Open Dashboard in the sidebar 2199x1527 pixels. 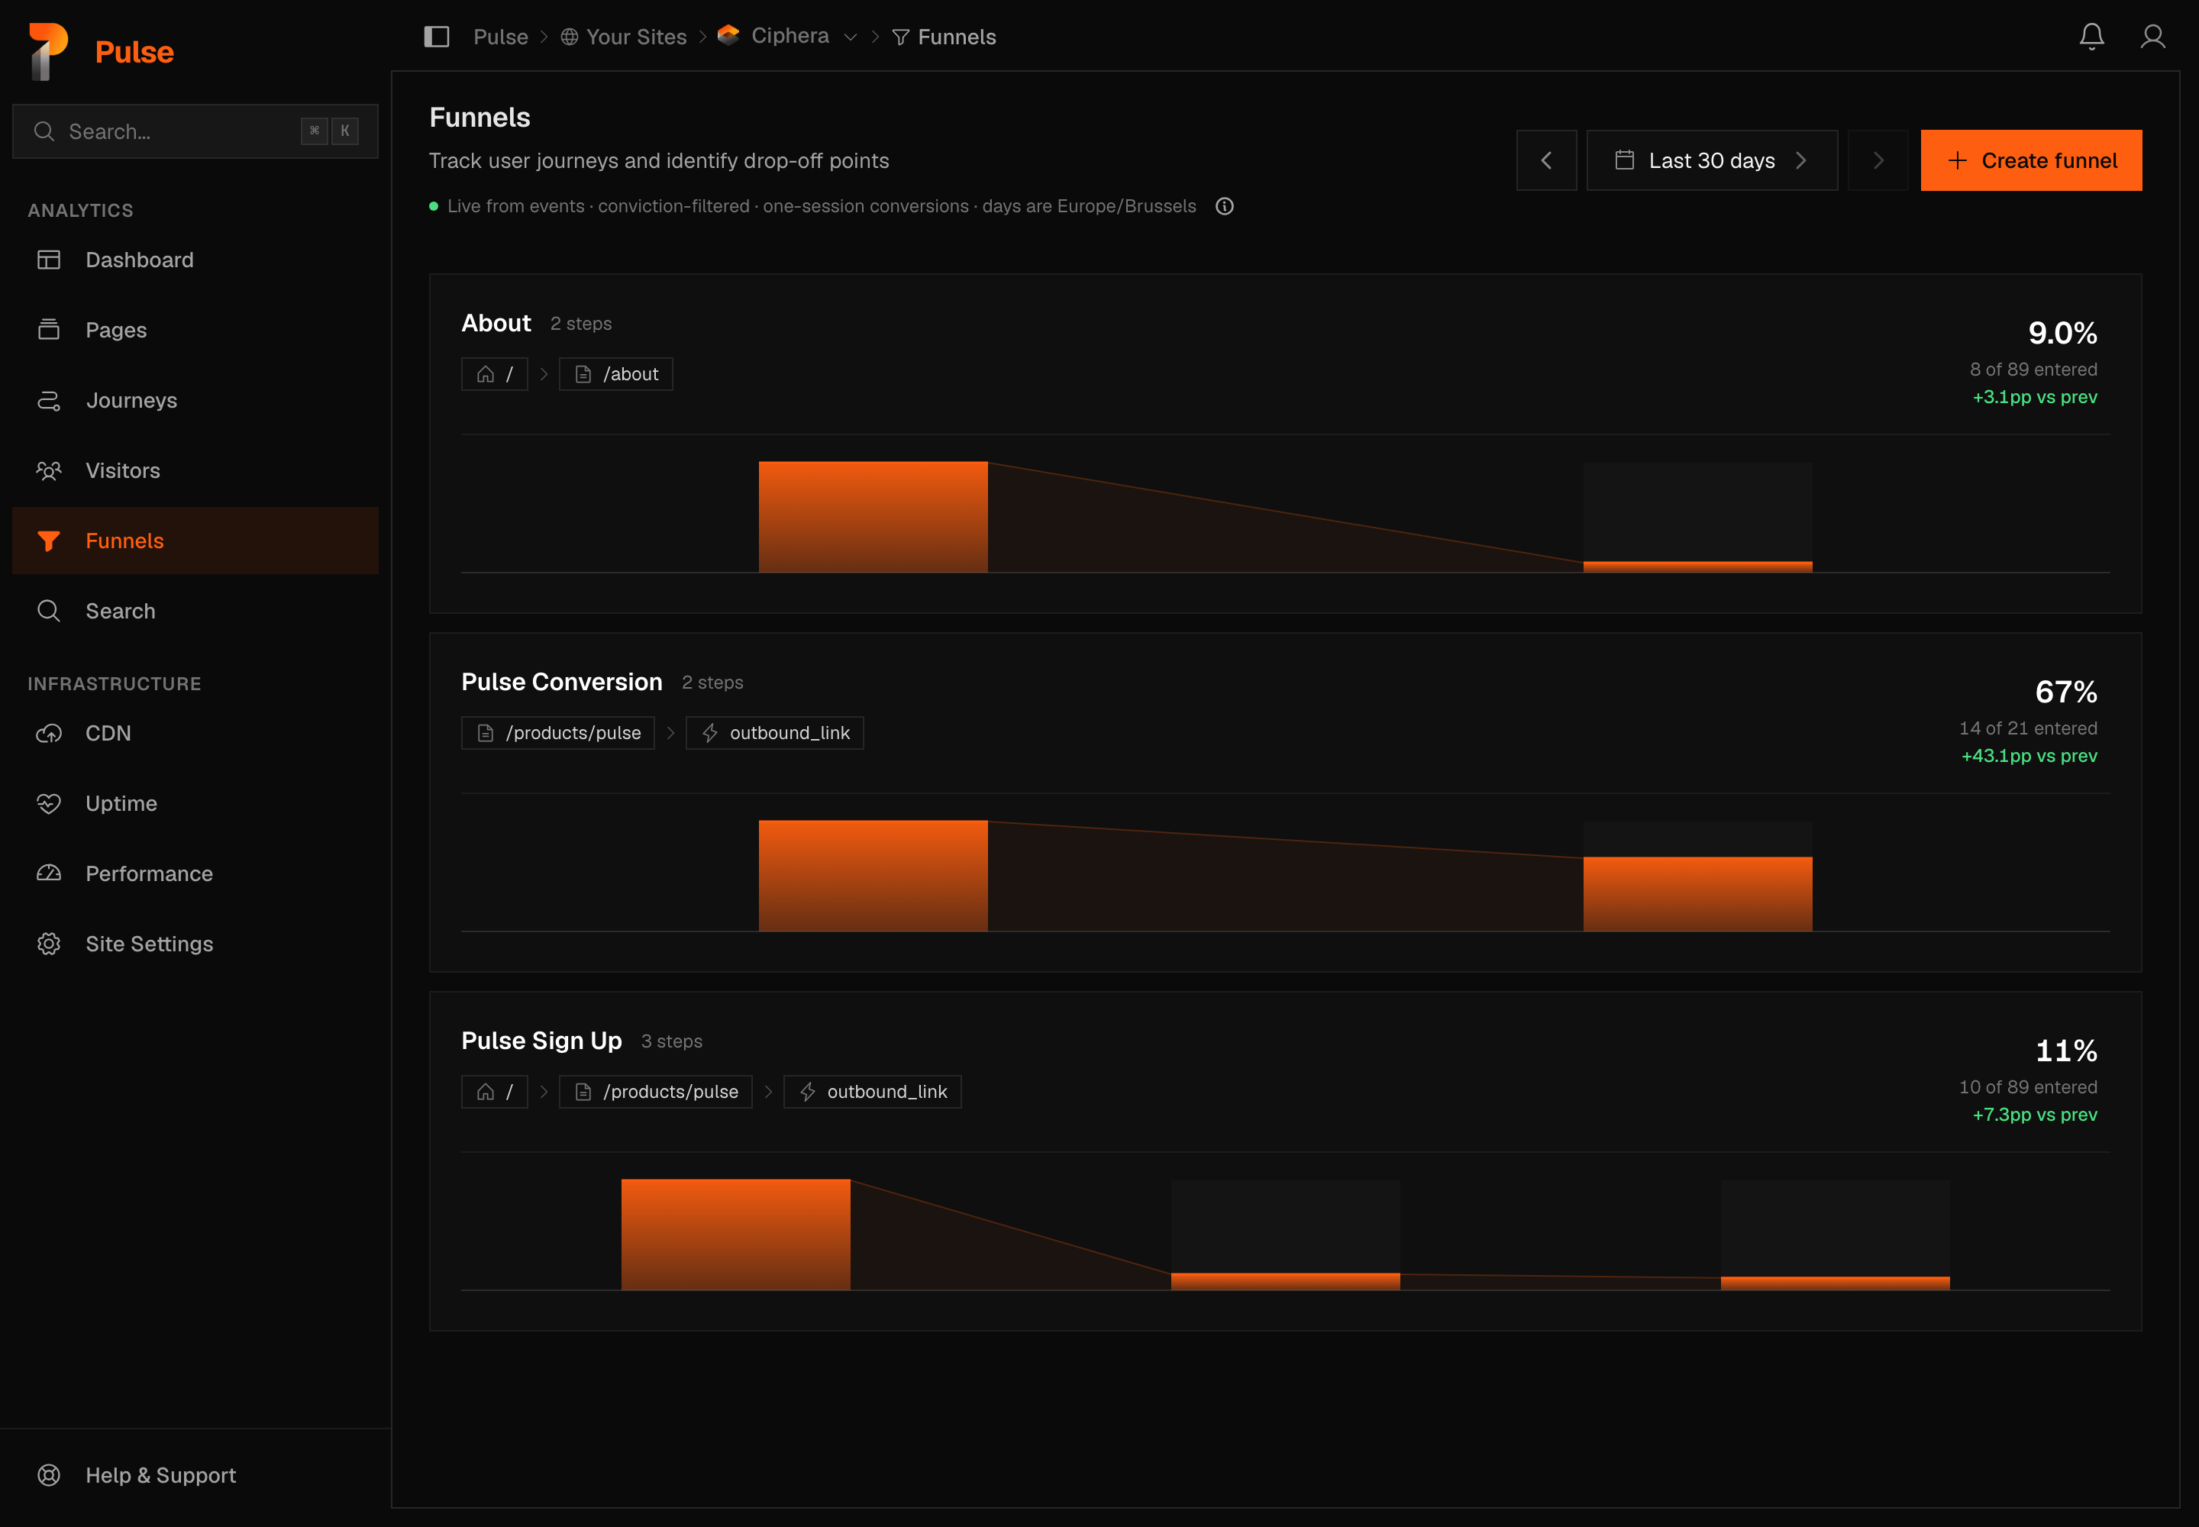pyautogui.click(x=195, y=260)
